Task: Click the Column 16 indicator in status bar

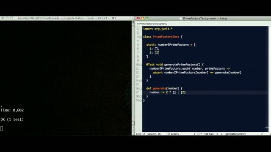Action: pos(154,134)
